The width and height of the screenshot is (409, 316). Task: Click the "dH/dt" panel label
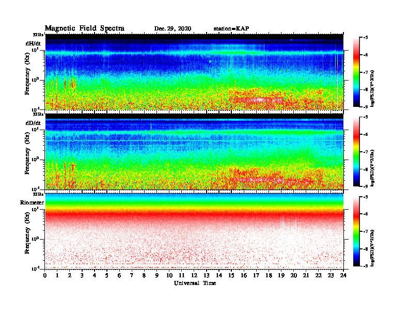33,43
